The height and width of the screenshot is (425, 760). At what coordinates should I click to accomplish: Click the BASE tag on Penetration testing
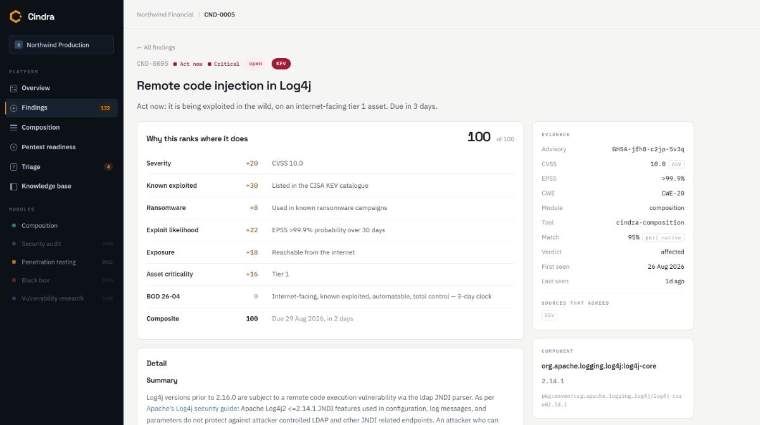tap(107, 262)
